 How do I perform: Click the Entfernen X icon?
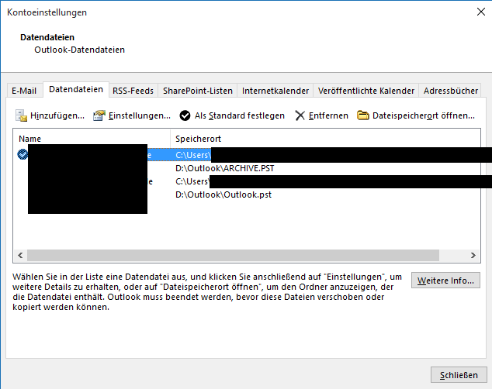[300, 115]
